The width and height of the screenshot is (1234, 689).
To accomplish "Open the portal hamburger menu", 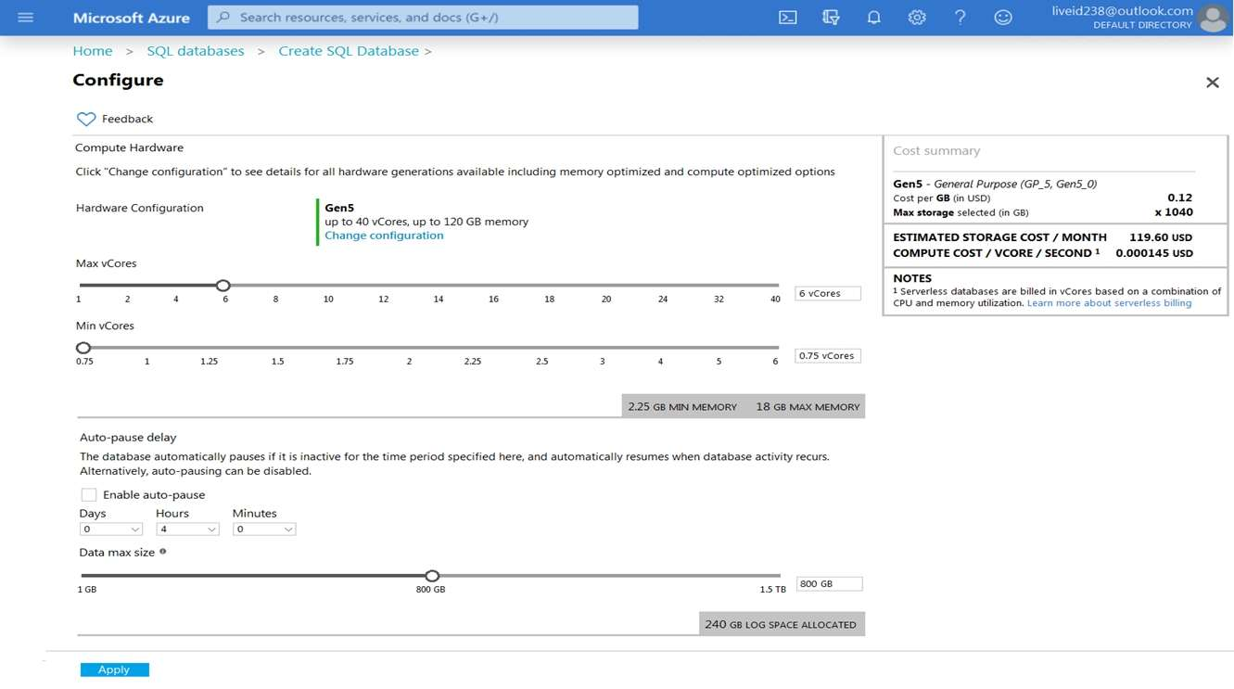I will pyautogui.click(x=26, y=18).
